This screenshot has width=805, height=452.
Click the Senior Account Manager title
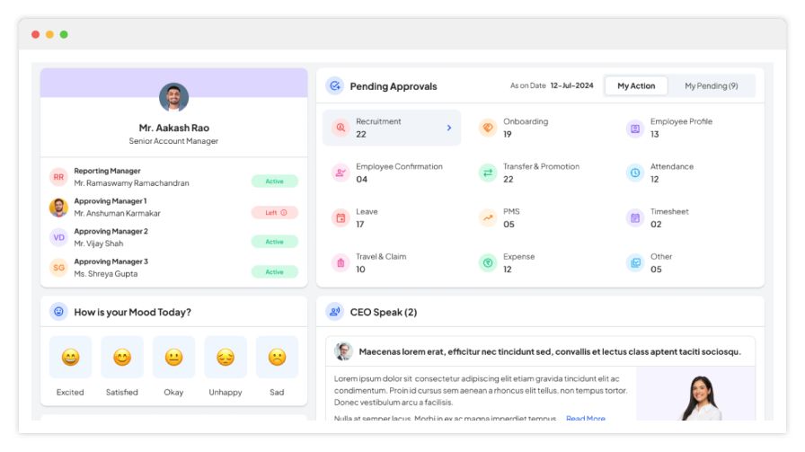click(x=173, y=141)
